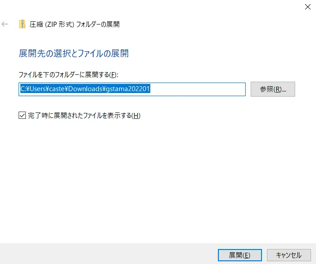Screen dimensions: 316x264
Task: Click the C: drive prefix in the path
Action: [x=23, y=89]
